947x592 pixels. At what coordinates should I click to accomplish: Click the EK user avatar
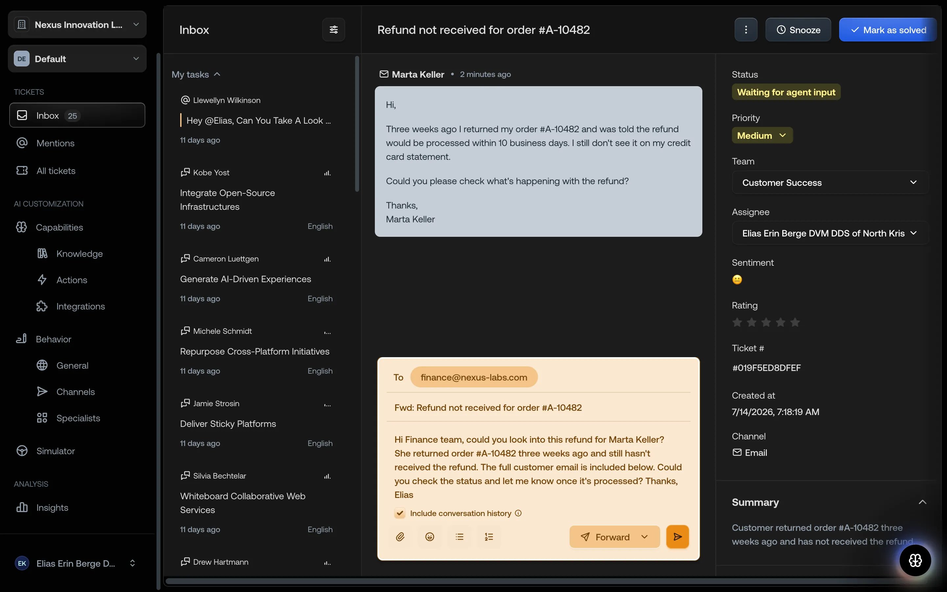click(x=22, y=563)
